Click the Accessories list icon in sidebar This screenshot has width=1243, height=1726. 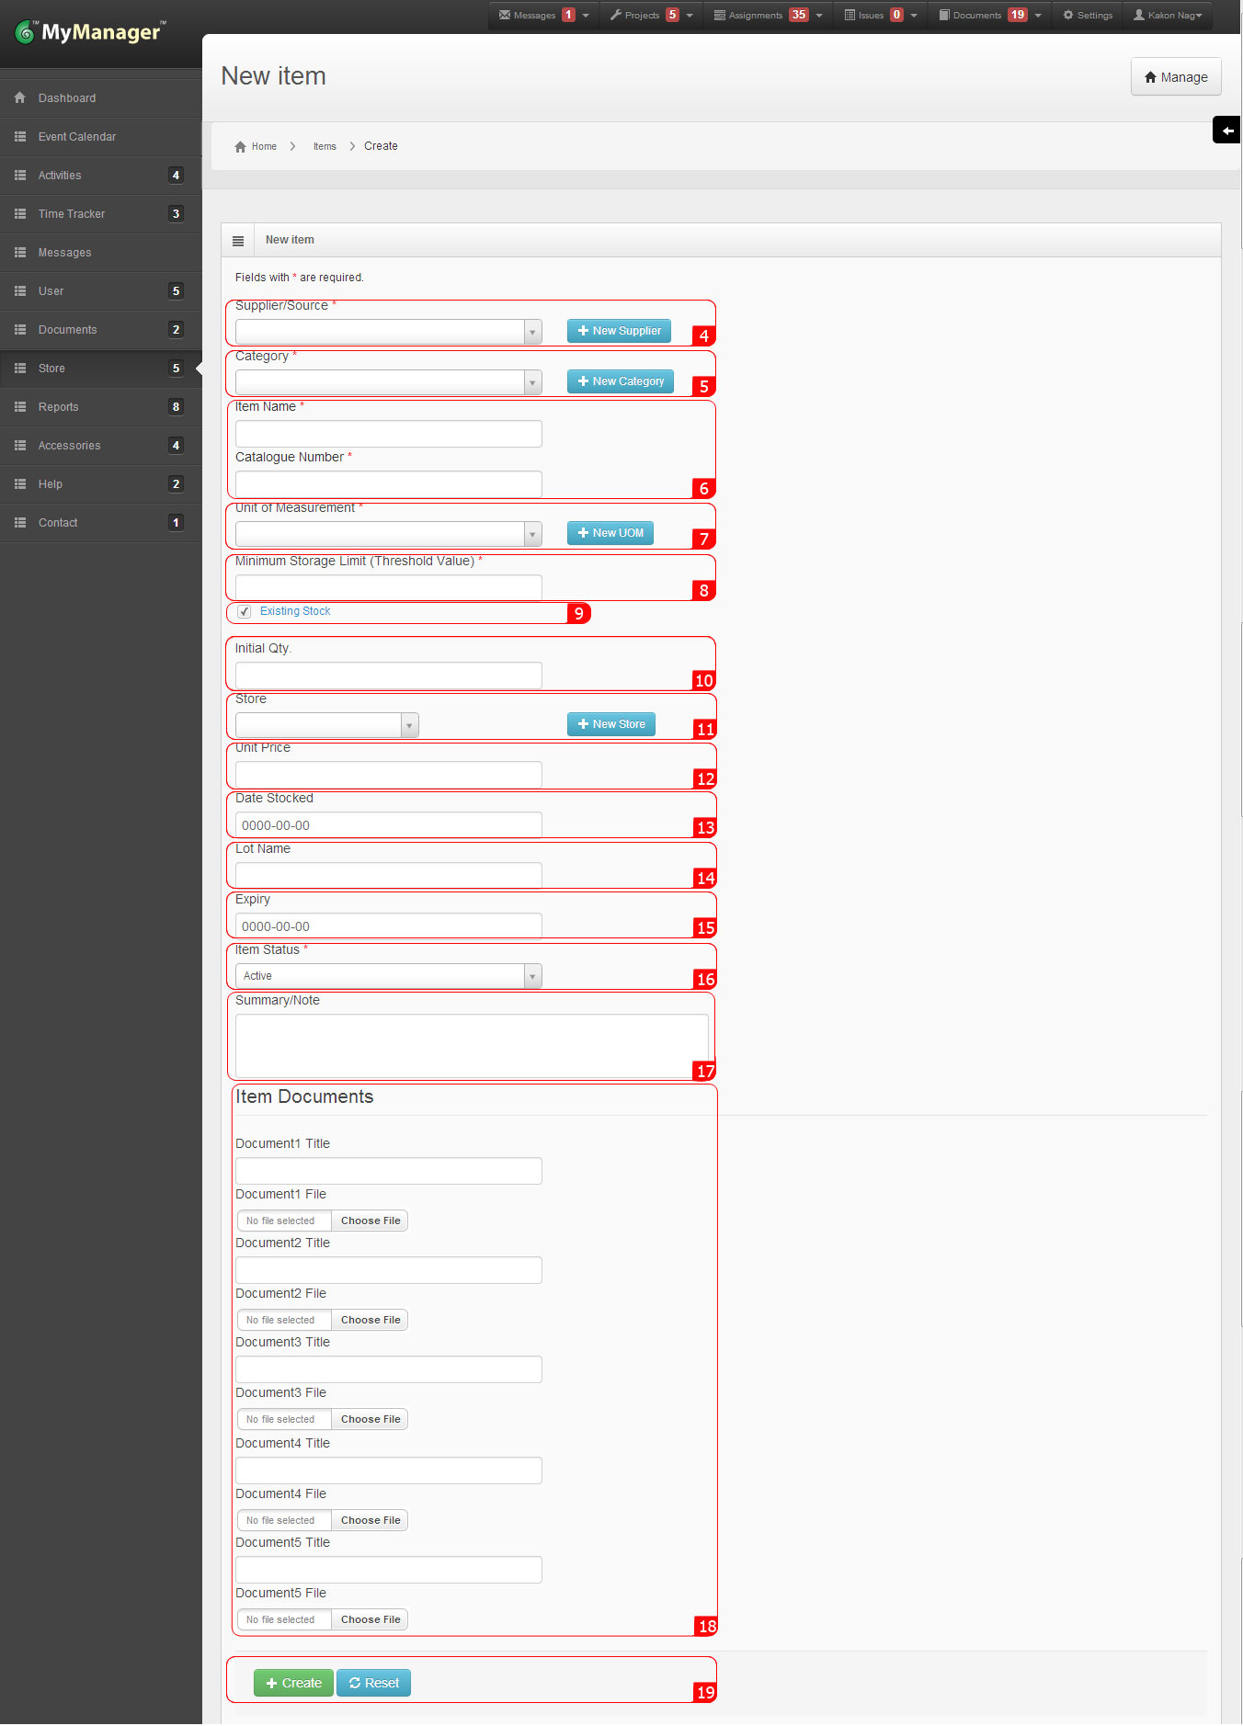(20, 445)
